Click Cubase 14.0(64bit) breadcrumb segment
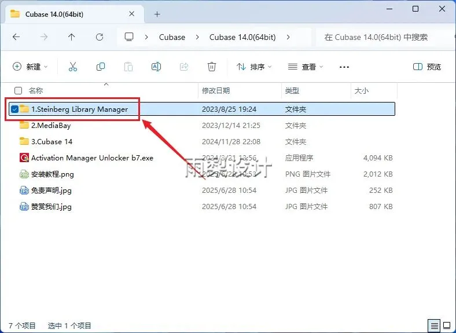Viewport: 456px width, 333px height. coord(242,37)
